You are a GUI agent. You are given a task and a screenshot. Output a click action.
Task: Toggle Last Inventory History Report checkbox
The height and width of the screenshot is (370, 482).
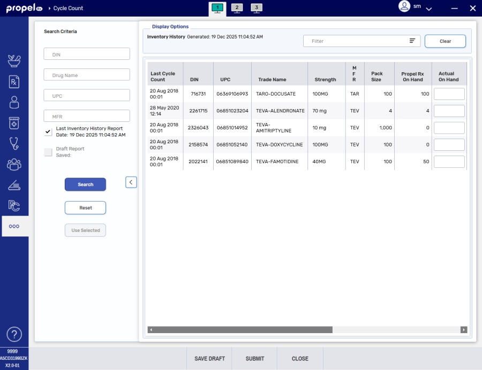(49, 132)
